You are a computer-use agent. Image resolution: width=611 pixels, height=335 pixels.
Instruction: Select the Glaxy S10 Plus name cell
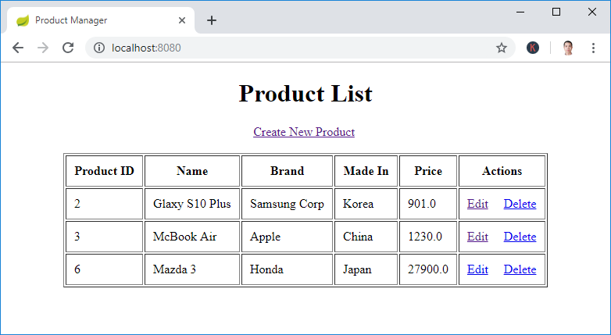tap(192, 204)
